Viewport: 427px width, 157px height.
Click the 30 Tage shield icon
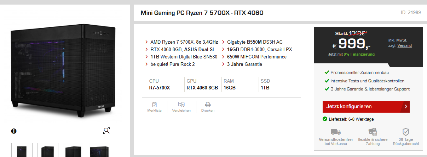click(x=406, y=132)
